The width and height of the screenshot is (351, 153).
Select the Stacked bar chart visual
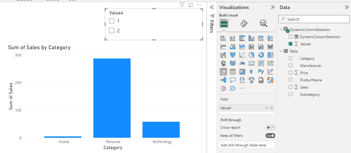[223, 38]
